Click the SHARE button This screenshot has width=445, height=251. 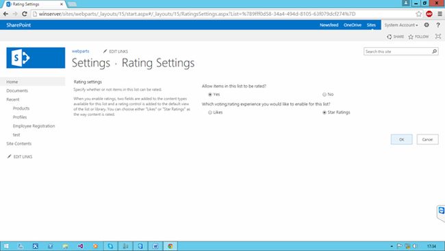[x=395, y=36]
